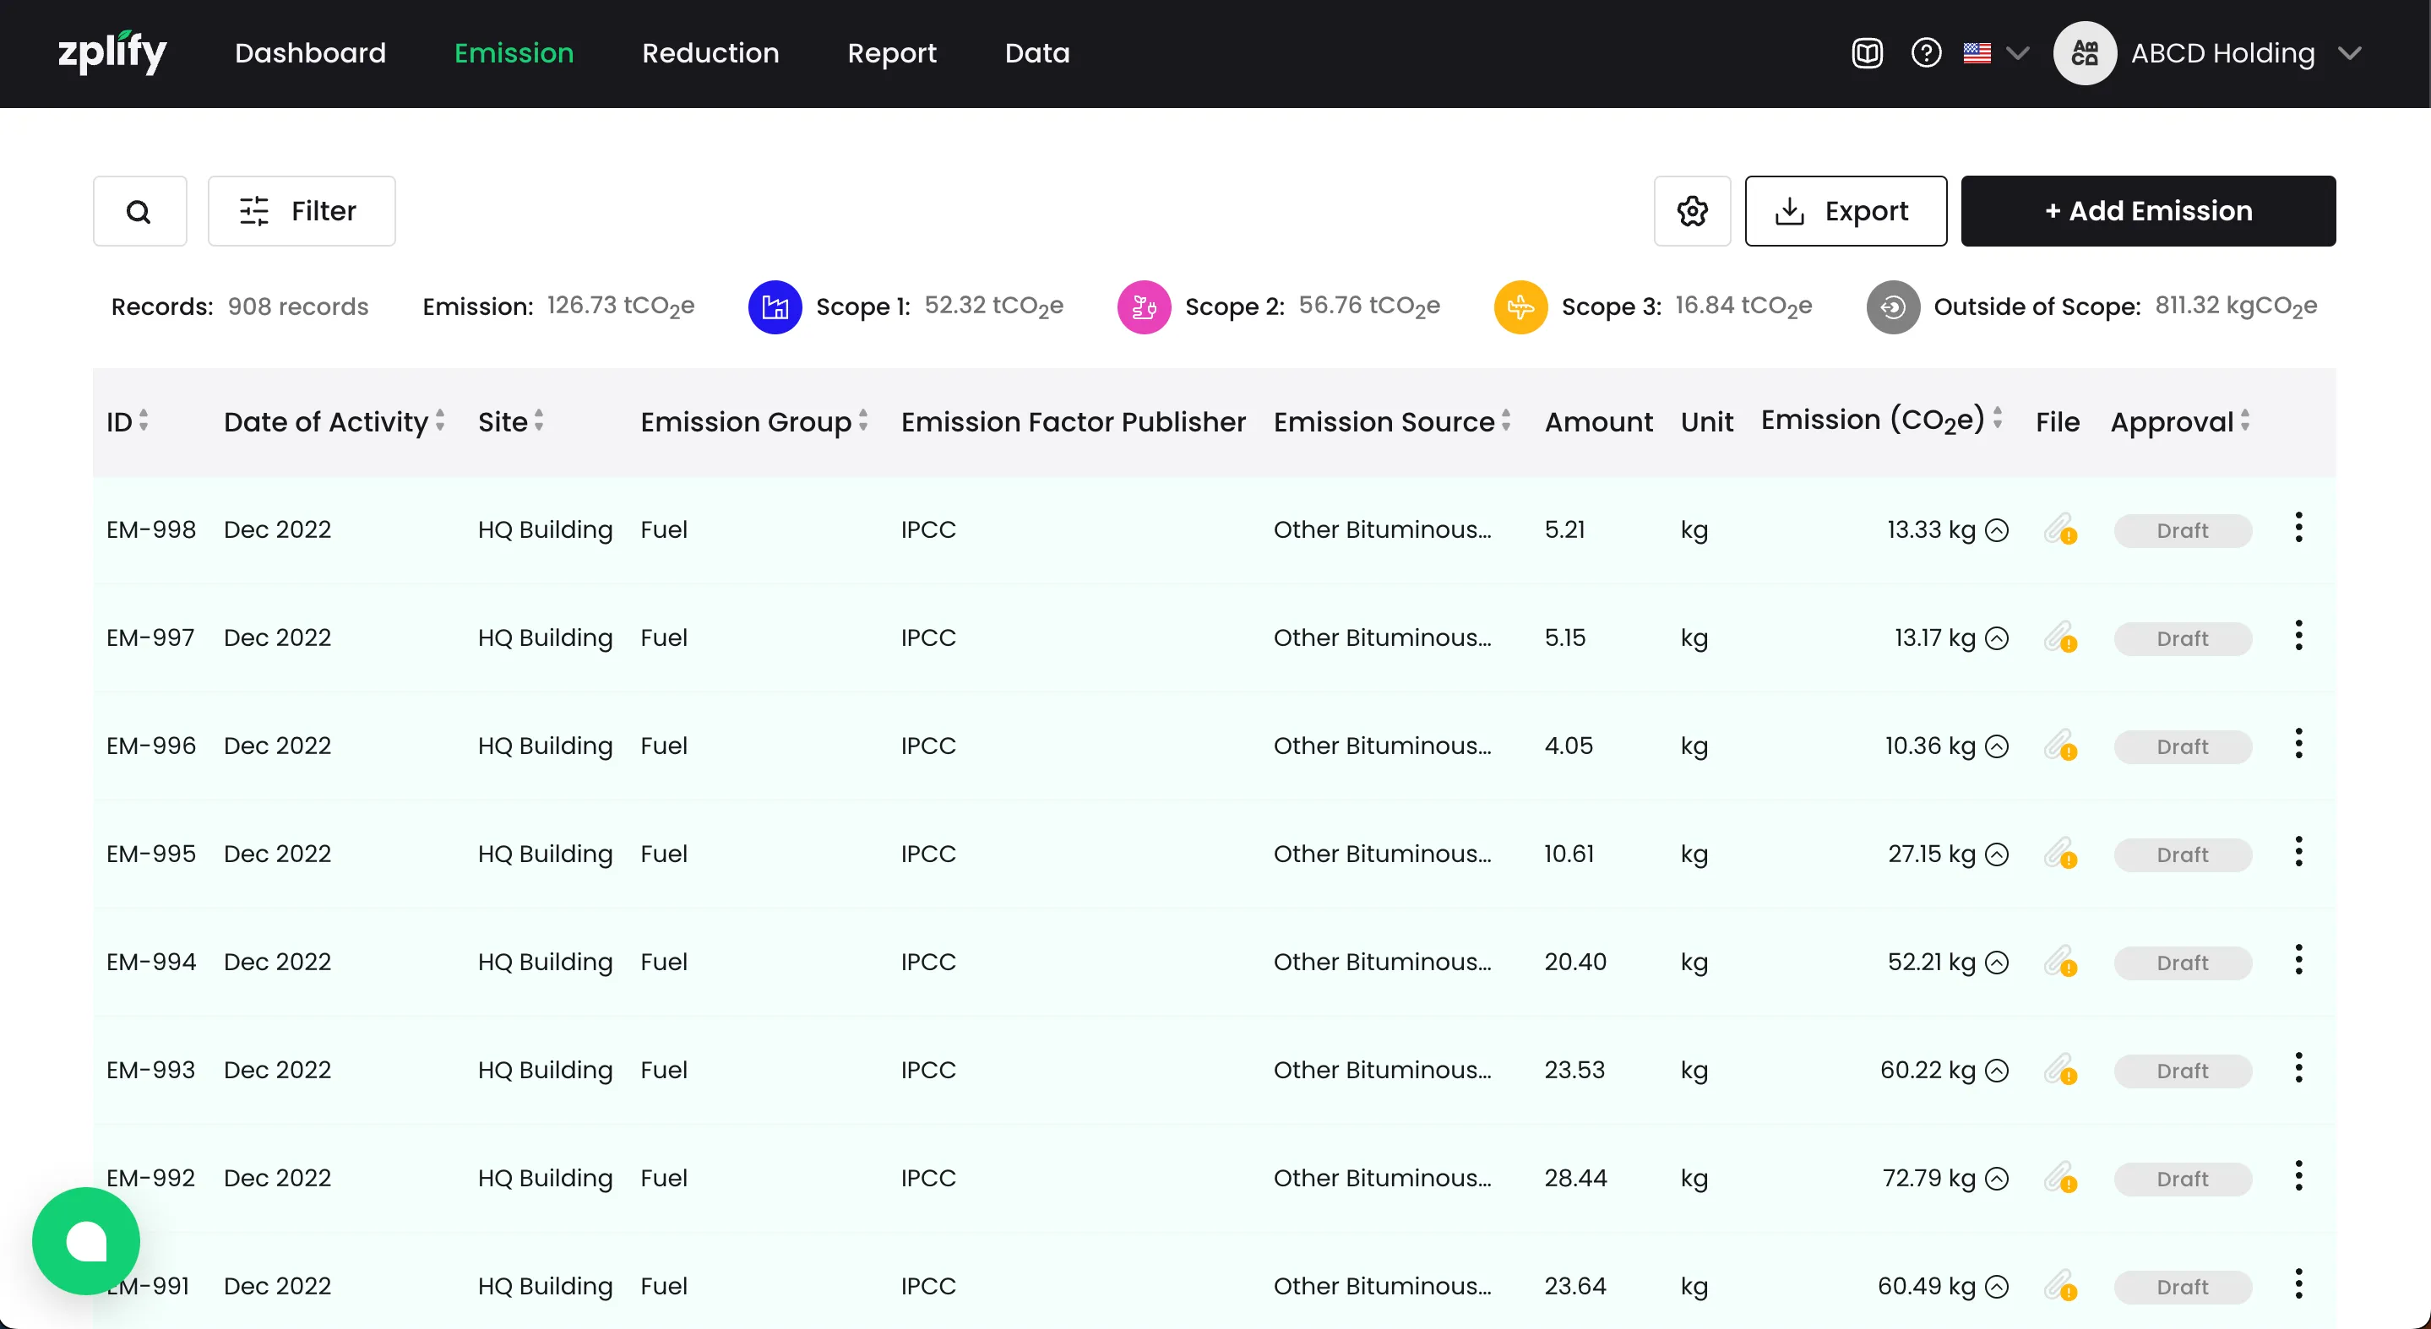Screen dimensions: 2431x1329
Task: Click the help question mark icon
Action: [1925, 53]
